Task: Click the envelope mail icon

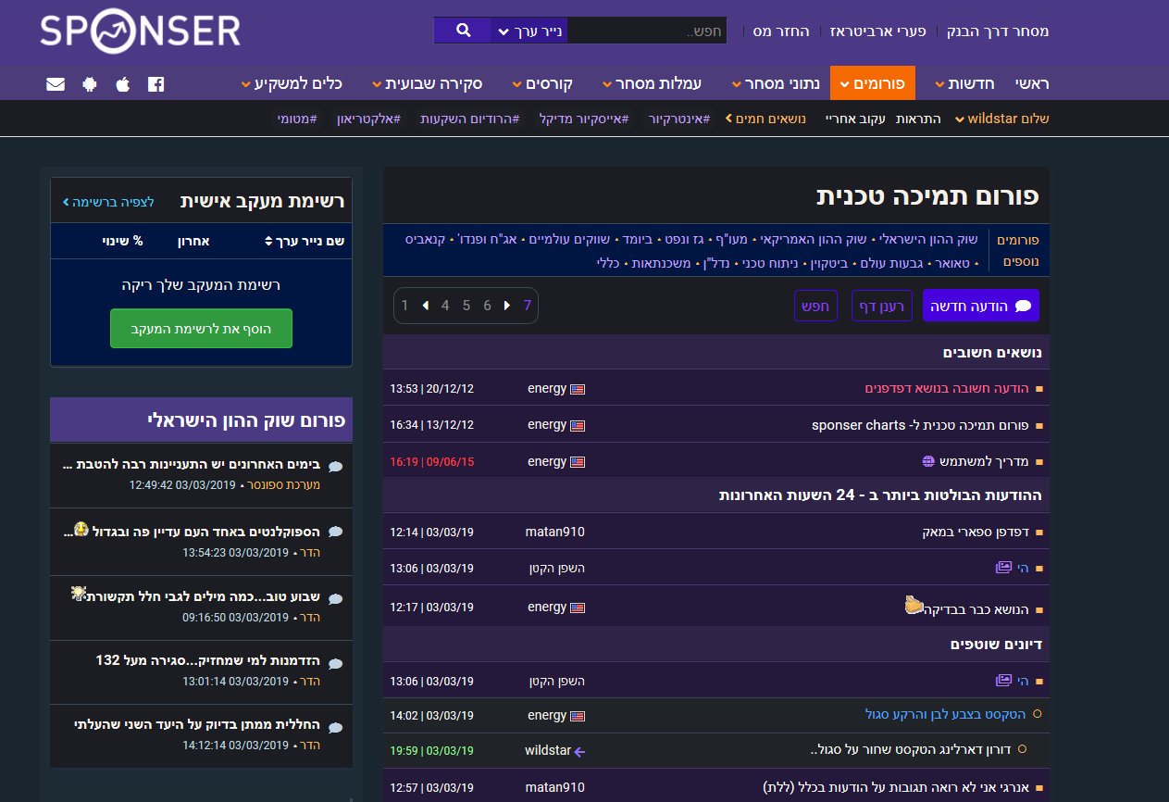Action: click(x=56, y=84)
